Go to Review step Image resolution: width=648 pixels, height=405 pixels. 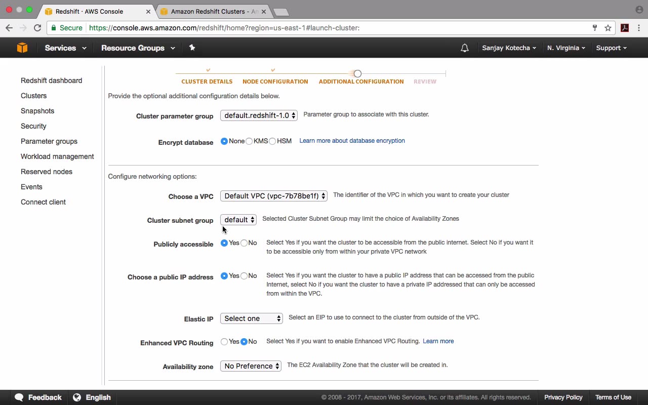425,82
